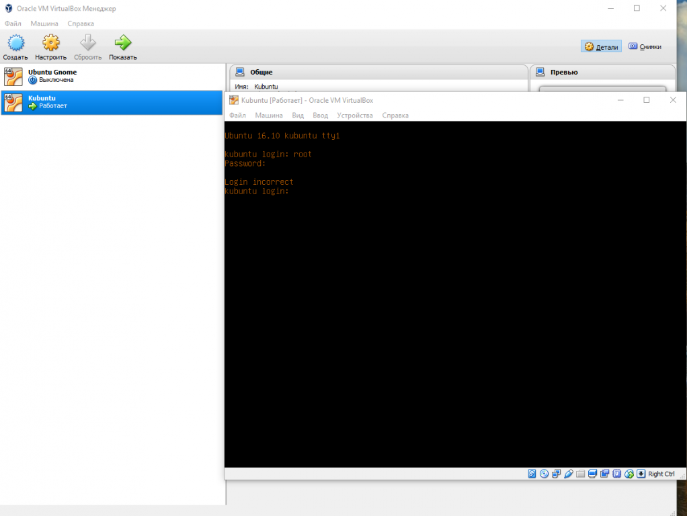Image resolution: width=687 pixels, height=516 pixels.
Task: Click the Сбросить toolbar arrow icon
Action: coord(87,42)
